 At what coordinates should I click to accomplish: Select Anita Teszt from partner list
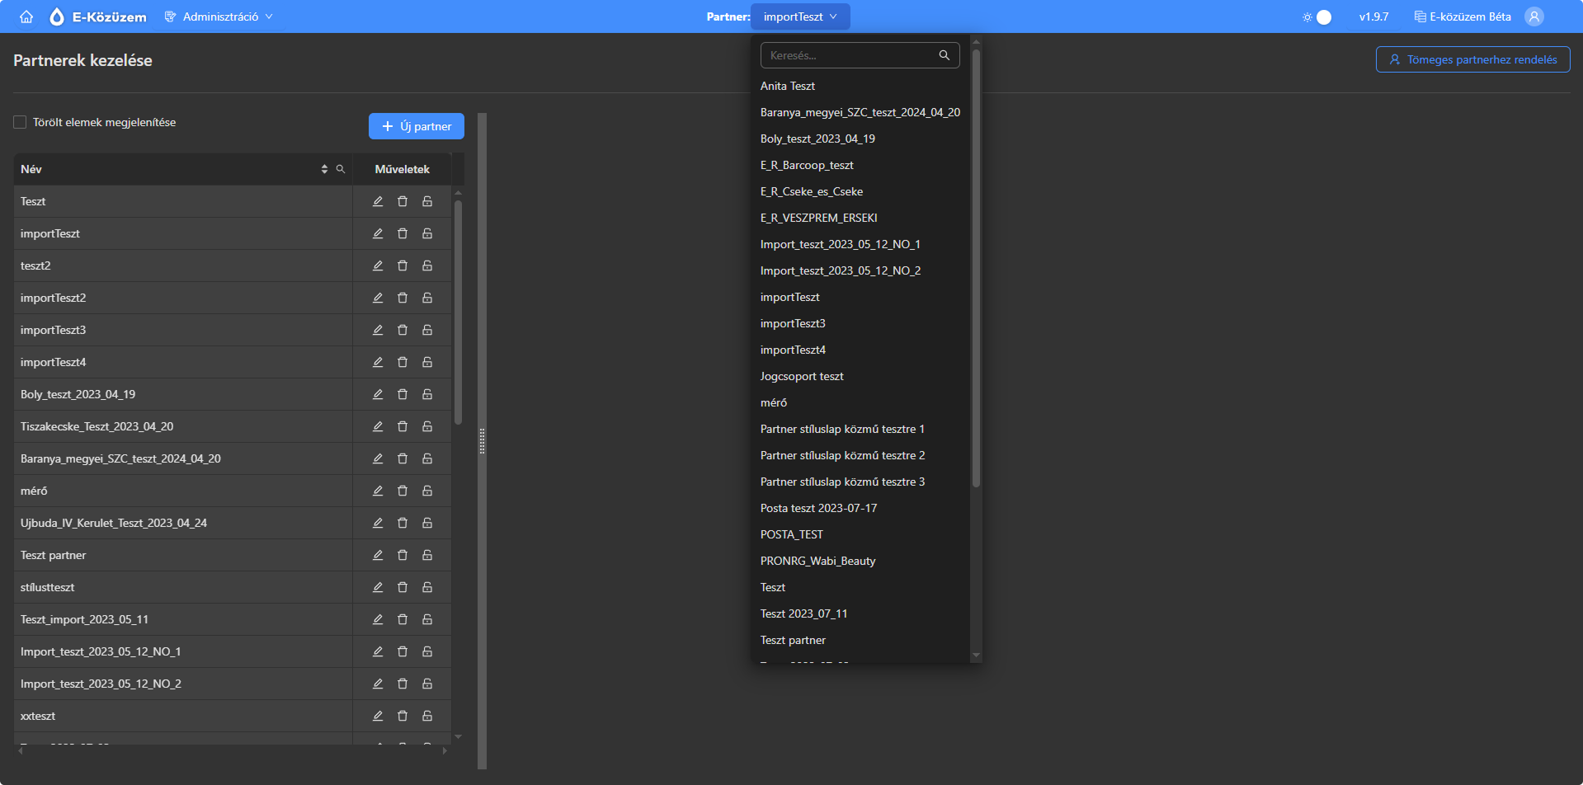788,86
